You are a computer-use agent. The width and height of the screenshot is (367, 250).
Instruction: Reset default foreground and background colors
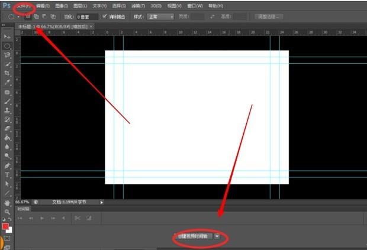(x=4, y=219)
